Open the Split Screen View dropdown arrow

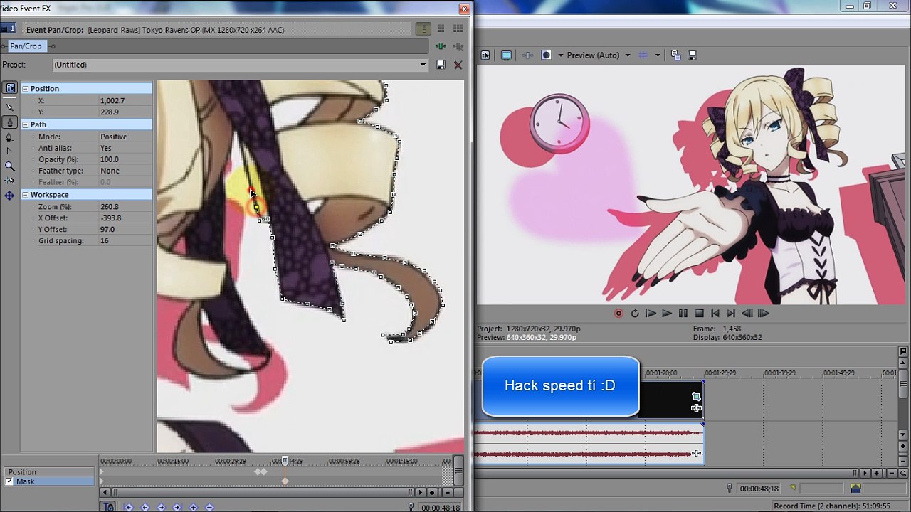561,55
